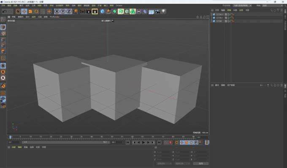Click the Undo arrow in the top toolbar

tap(4, 11)
